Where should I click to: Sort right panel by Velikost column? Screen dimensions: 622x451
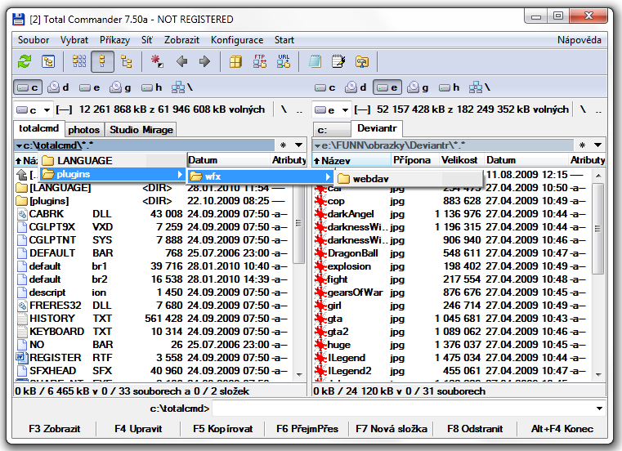[460, 160]
